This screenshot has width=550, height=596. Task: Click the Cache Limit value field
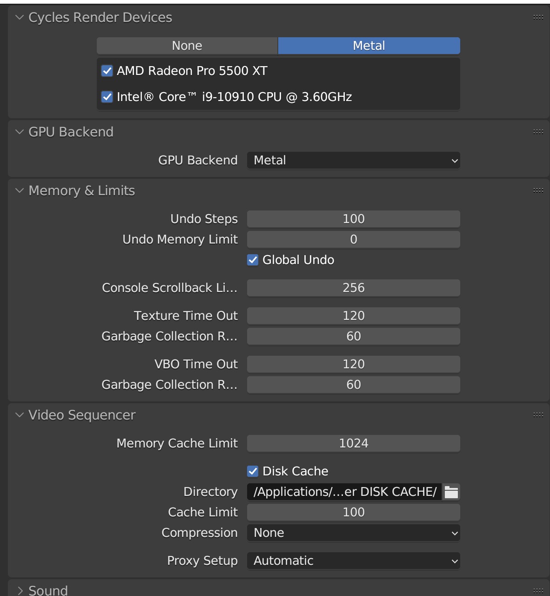click(x=354, y=512)
